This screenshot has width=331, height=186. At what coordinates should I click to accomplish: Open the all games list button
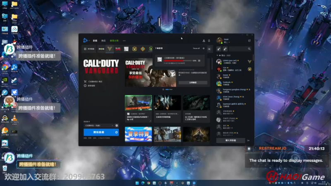tap(89, 49)
